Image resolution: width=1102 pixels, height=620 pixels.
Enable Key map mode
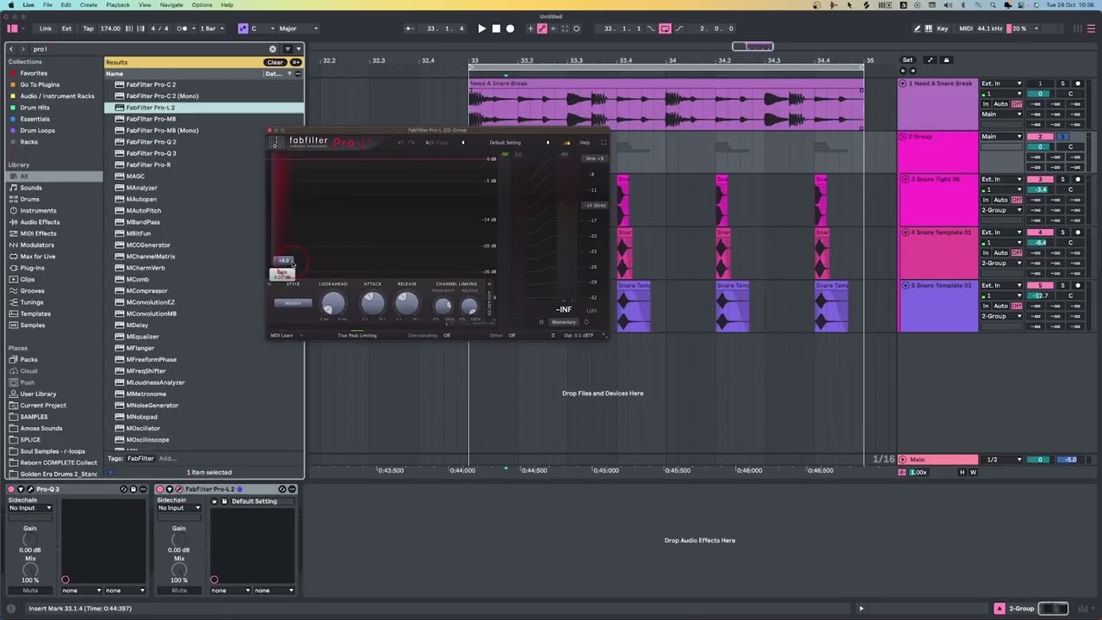(x=943, y=28)
